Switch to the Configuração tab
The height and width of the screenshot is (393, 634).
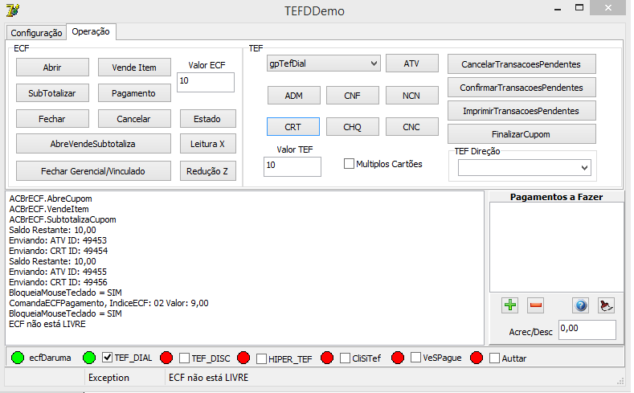(36, 33)
